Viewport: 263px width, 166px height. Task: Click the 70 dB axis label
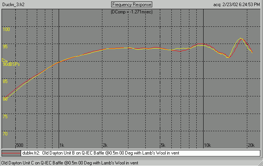point(5,134)
